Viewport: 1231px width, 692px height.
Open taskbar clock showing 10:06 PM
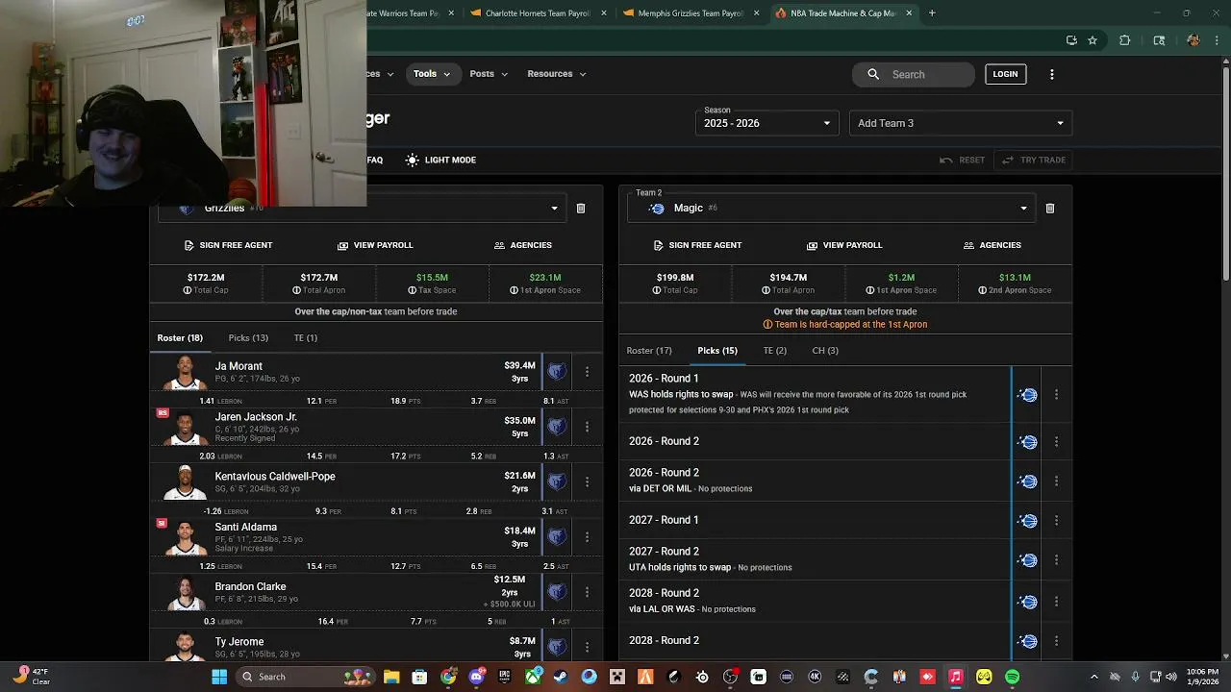click(x=1200, y=677)
